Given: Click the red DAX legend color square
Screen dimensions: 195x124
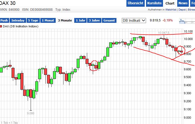Looking at the screenshot, I should 1,26.
